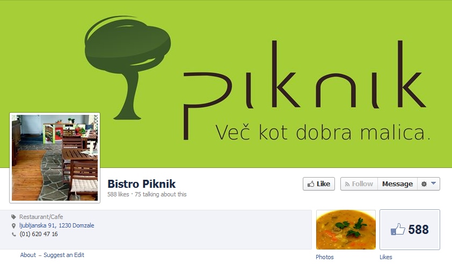Image resolution: width=452 pixels, height=264 pixels.
Task: Click the Bistro Piknik page title
Action: click(x=142, y=184)
